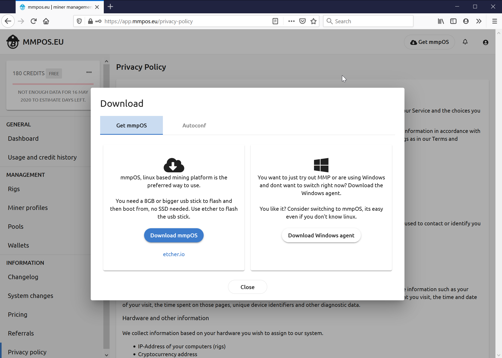Switch to the Get mmpOS tab
The height and width of the screenshot is (358, 502).
pos(132,125)
